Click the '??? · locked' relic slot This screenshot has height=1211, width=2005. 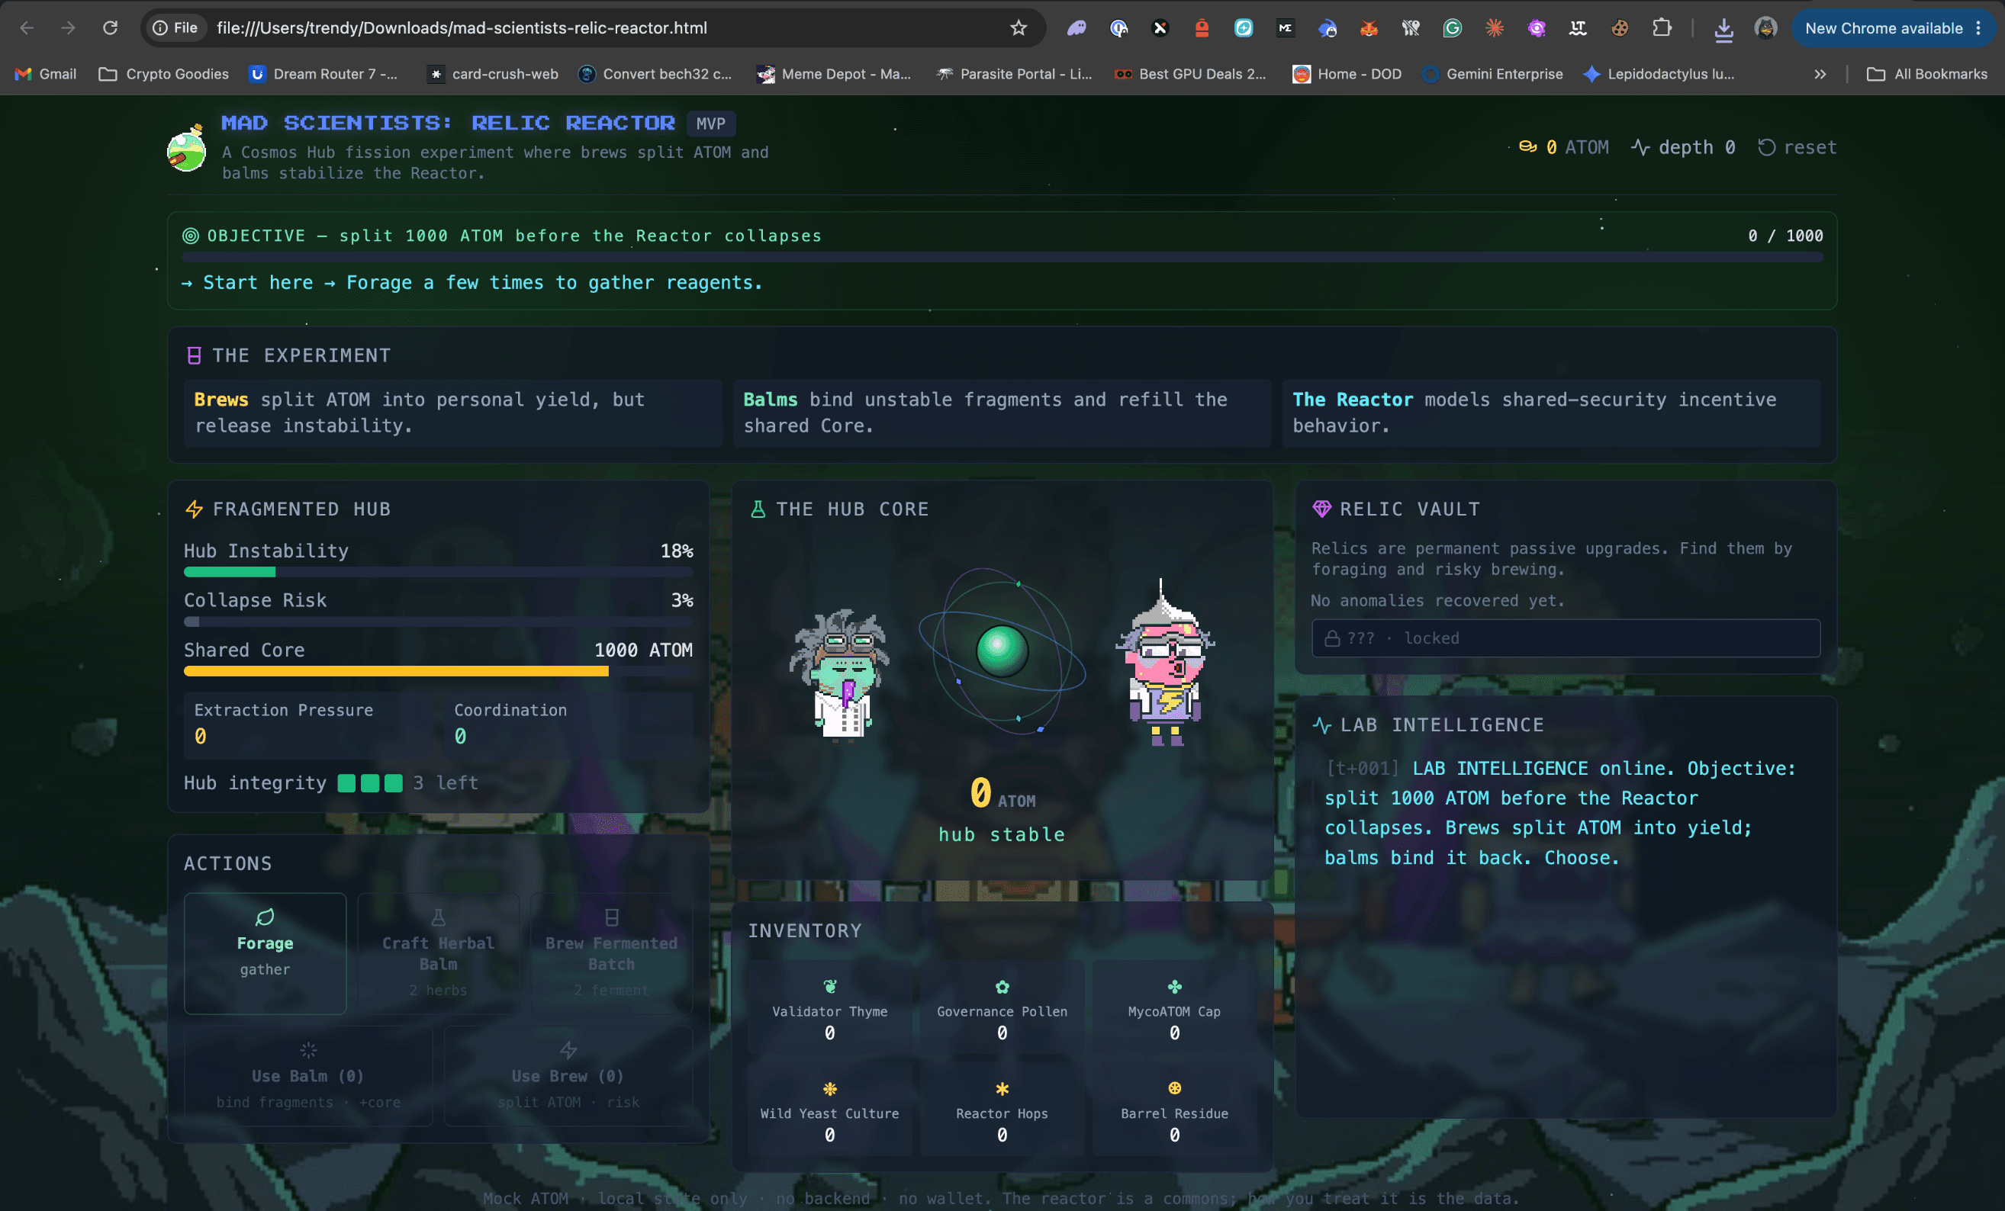click(1566, 638)
